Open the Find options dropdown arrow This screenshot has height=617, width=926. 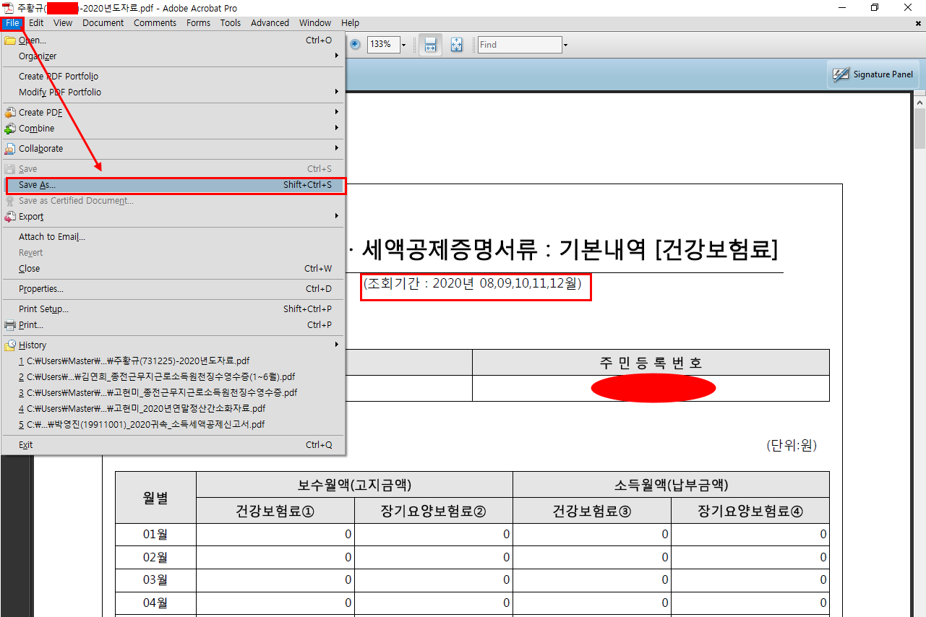[565, 45]
